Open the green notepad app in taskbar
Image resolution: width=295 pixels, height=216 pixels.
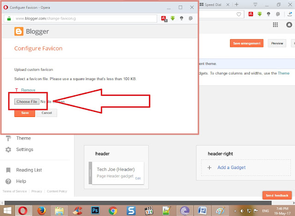coord(167,210)
